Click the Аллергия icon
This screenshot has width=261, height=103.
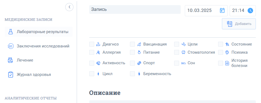(98, 52)
